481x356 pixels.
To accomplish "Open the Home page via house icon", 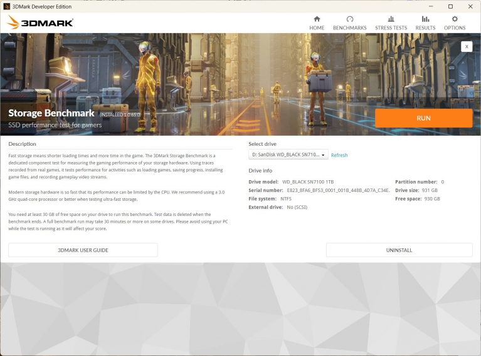I will [317, 19].
